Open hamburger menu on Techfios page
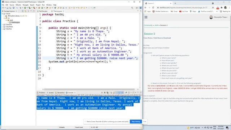 (146, 17)
